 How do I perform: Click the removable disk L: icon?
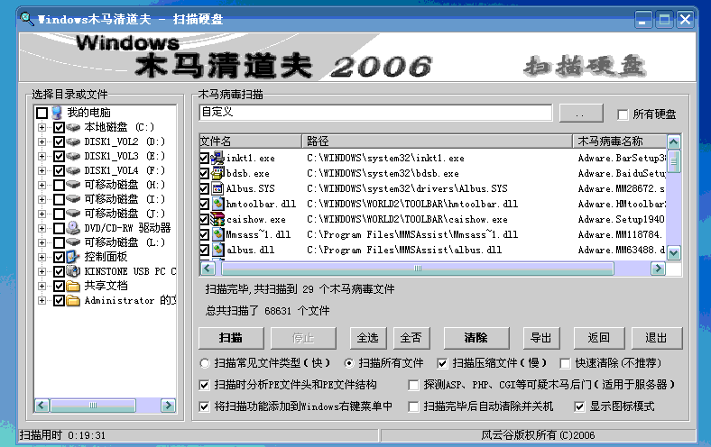[73, 242]
